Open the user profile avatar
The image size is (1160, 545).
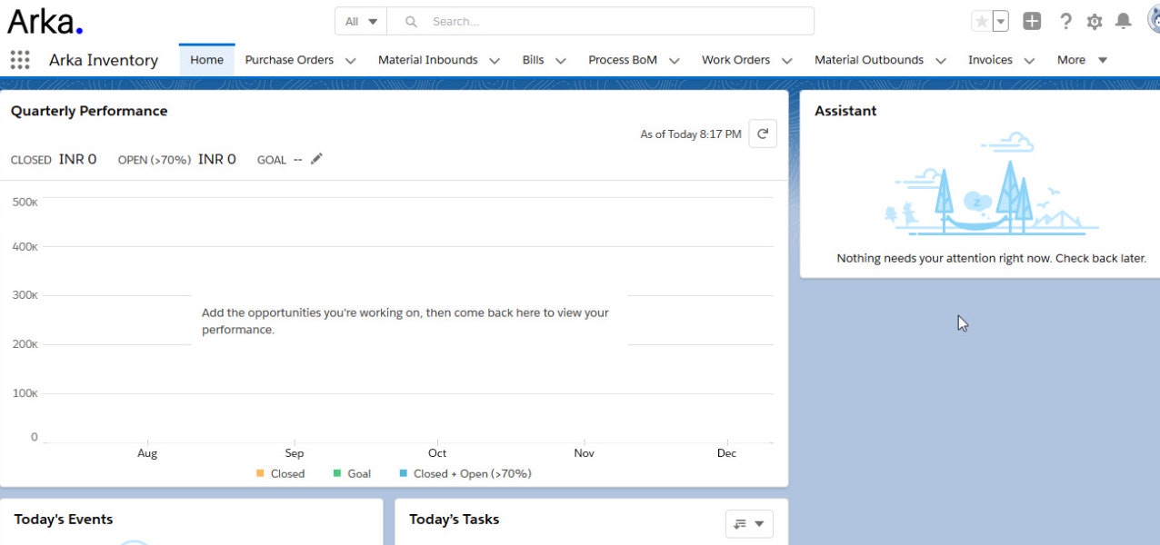[x=1153, y=20]
